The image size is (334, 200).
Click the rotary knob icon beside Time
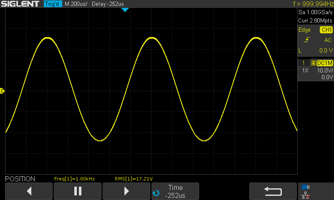tap(156, 193)
